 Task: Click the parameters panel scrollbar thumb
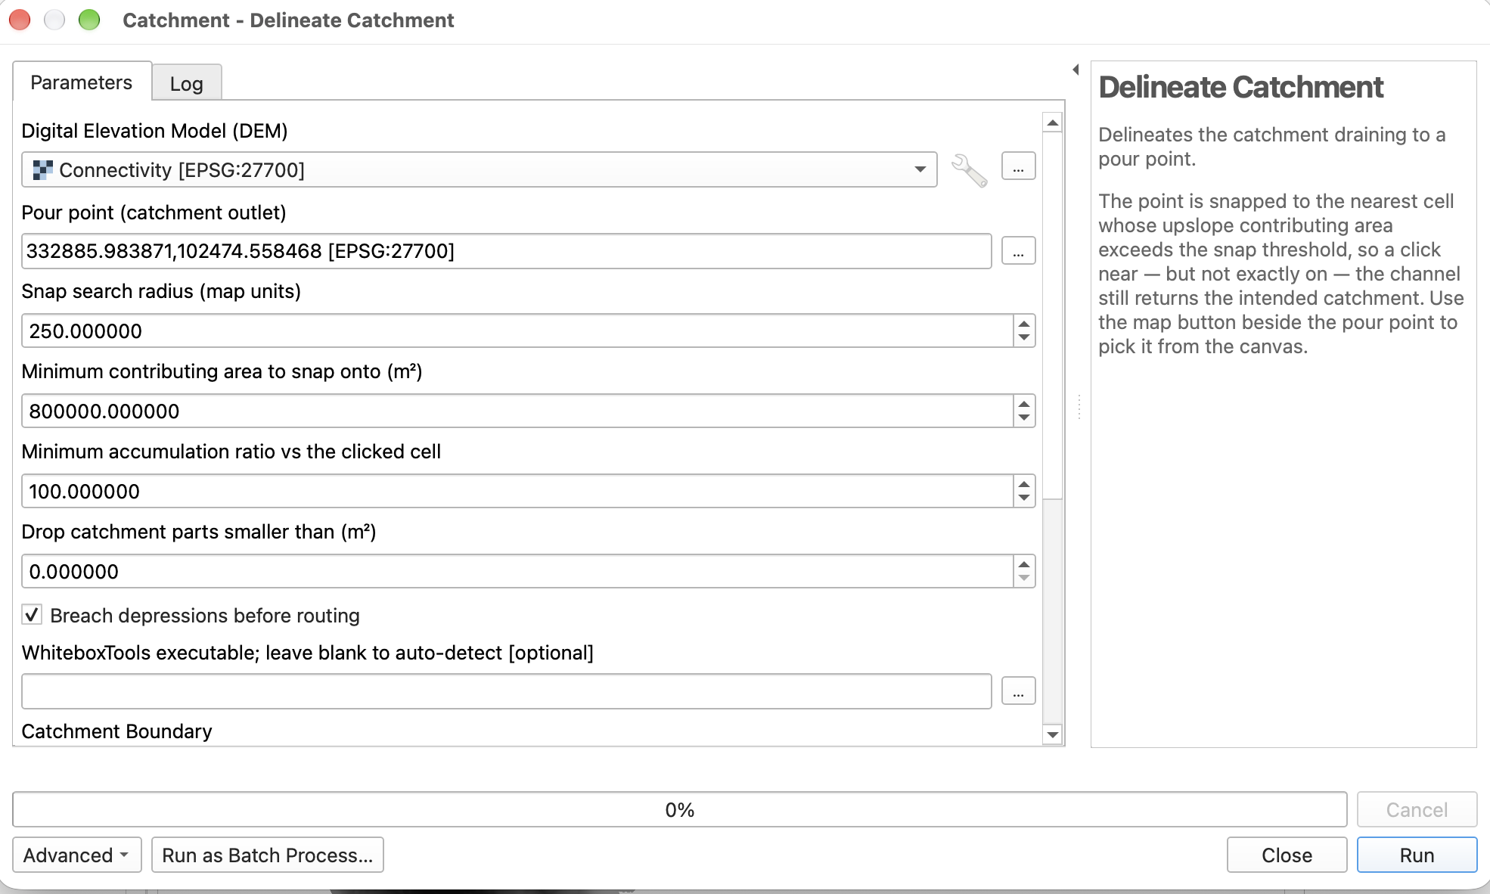click(x=1052, y=316)
